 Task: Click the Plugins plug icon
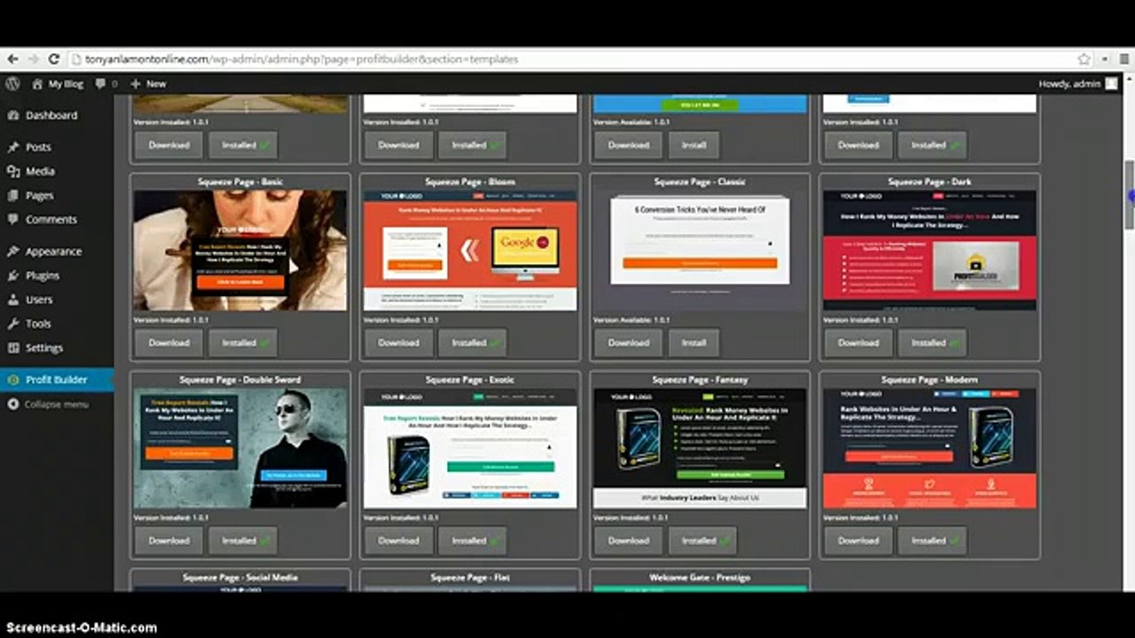12,276
